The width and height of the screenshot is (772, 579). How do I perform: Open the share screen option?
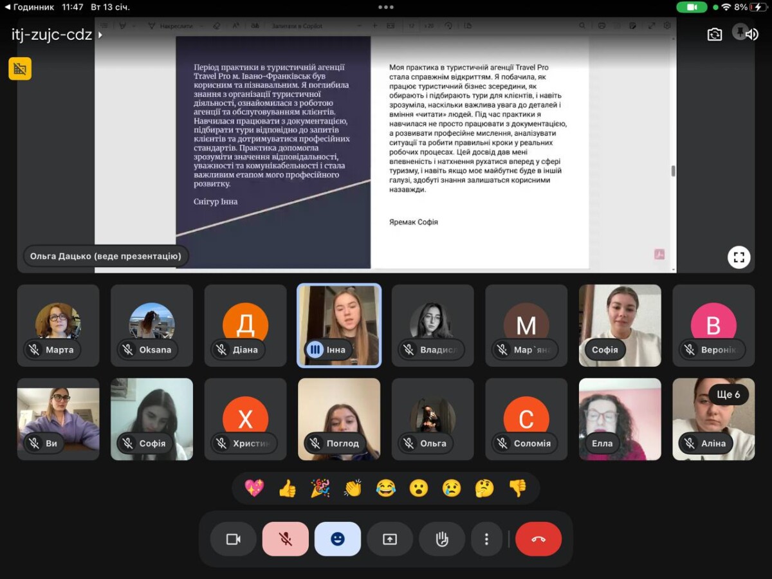[390, 539]
